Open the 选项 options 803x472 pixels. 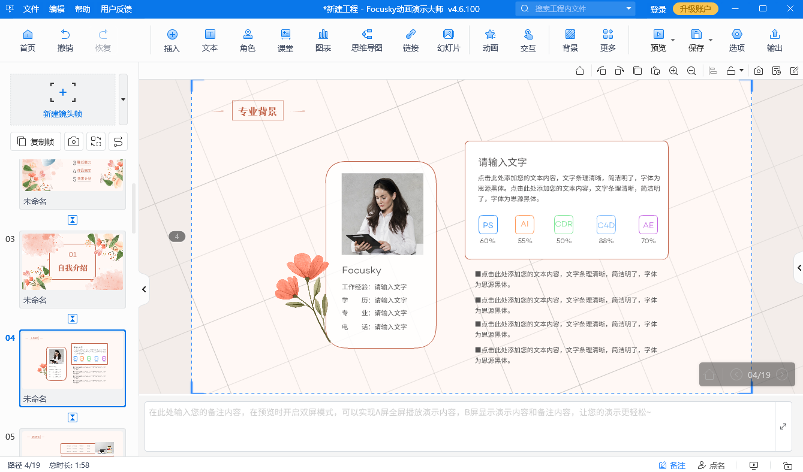pyautogui.click(x=737, y=41)
